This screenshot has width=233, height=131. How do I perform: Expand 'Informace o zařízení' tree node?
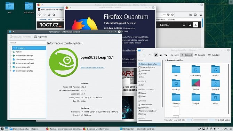click(x=10, y=63)
